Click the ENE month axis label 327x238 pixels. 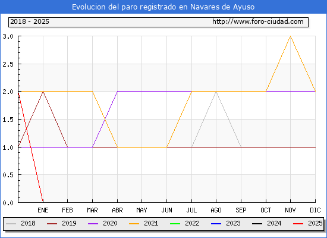coord(43,210)
